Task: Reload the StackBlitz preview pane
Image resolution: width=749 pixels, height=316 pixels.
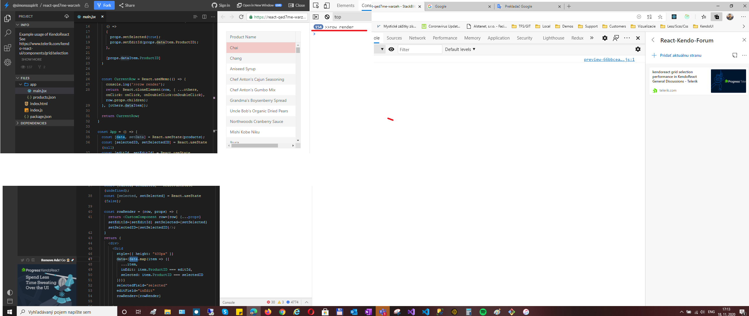Action: point(241,17)
